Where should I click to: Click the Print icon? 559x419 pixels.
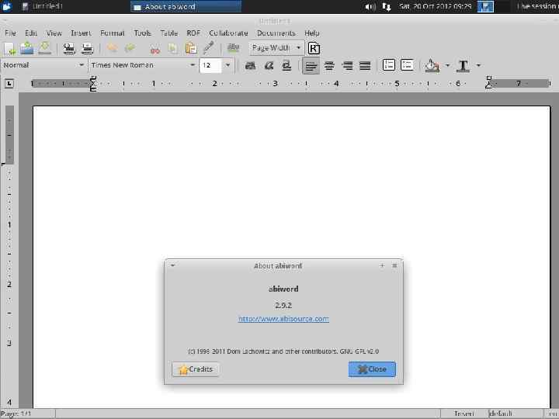(x=69, y=48)
